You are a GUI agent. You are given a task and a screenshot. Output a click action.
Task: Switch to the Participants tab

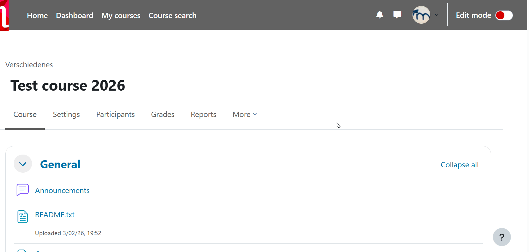(x=115, y=115)
